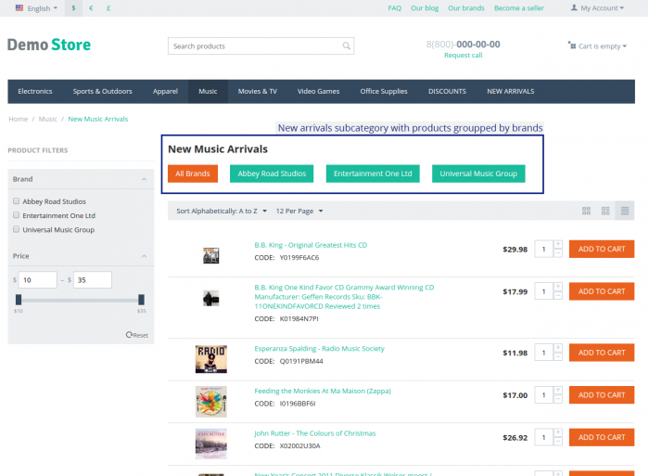
Task: Increase quantity for B.B. King Greatest Hits
Action: [x=558, y=245]
